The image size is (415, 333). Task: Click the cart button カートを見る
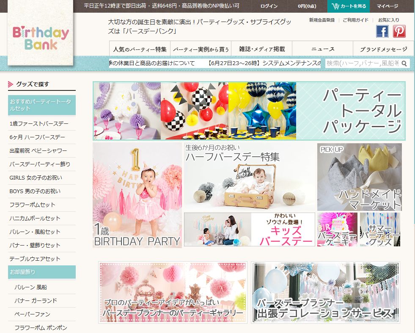349,6
